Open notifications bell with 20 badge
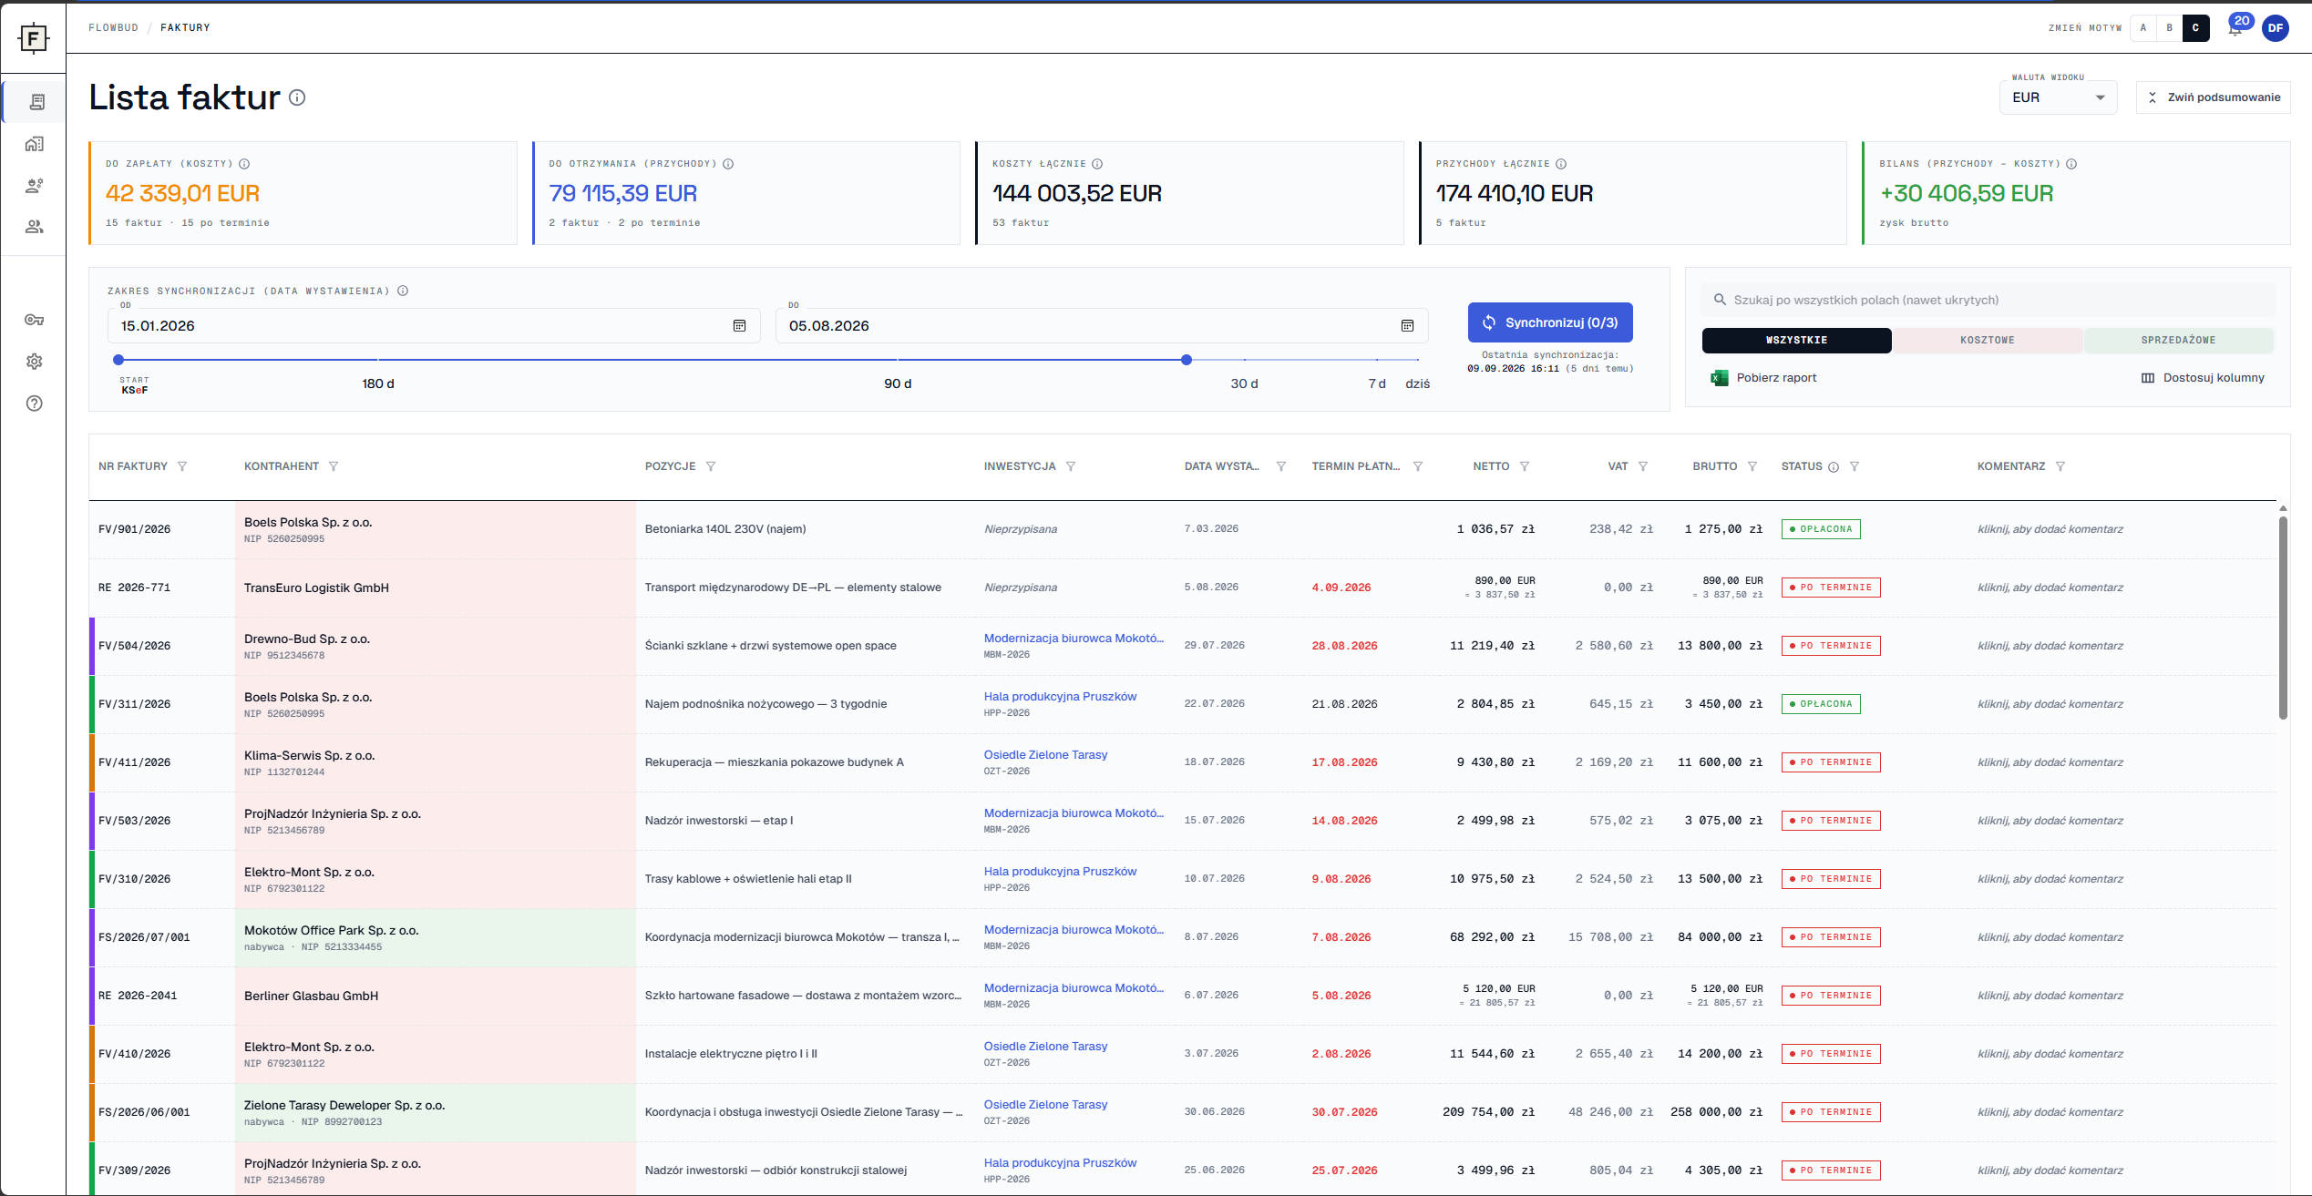 pyautogui.click(x=2235, y=28)
